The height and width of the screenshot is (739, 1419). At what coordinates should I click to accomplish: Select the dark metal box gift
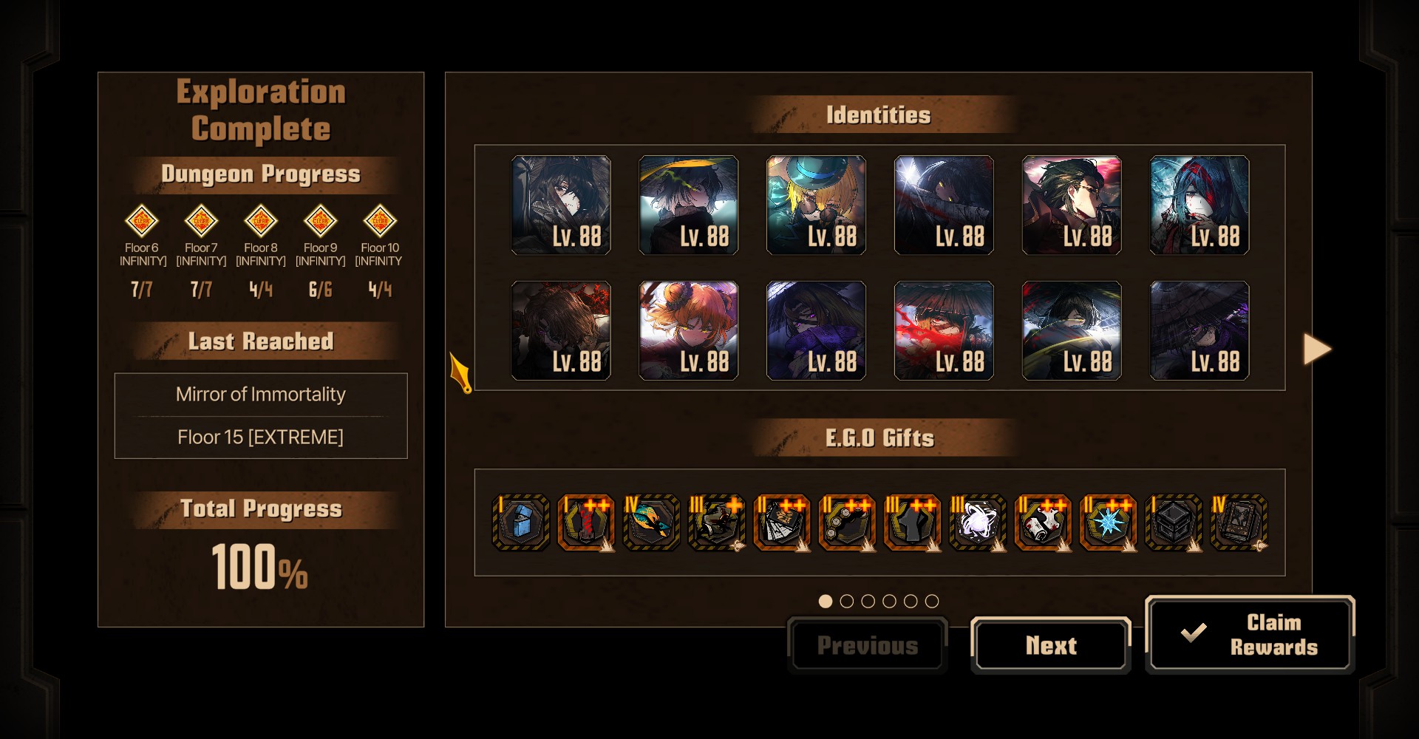click(x=1174, y=522)
